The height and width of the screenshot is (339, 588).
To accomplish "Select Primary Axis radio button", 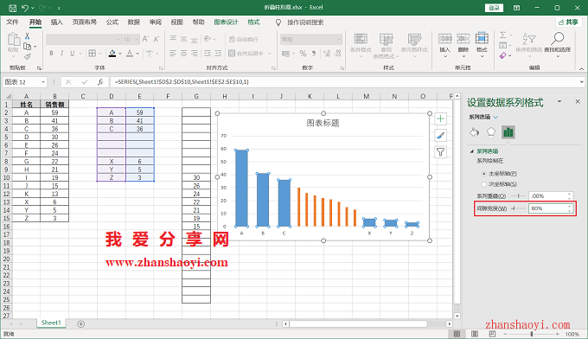I will click(483, 174).
